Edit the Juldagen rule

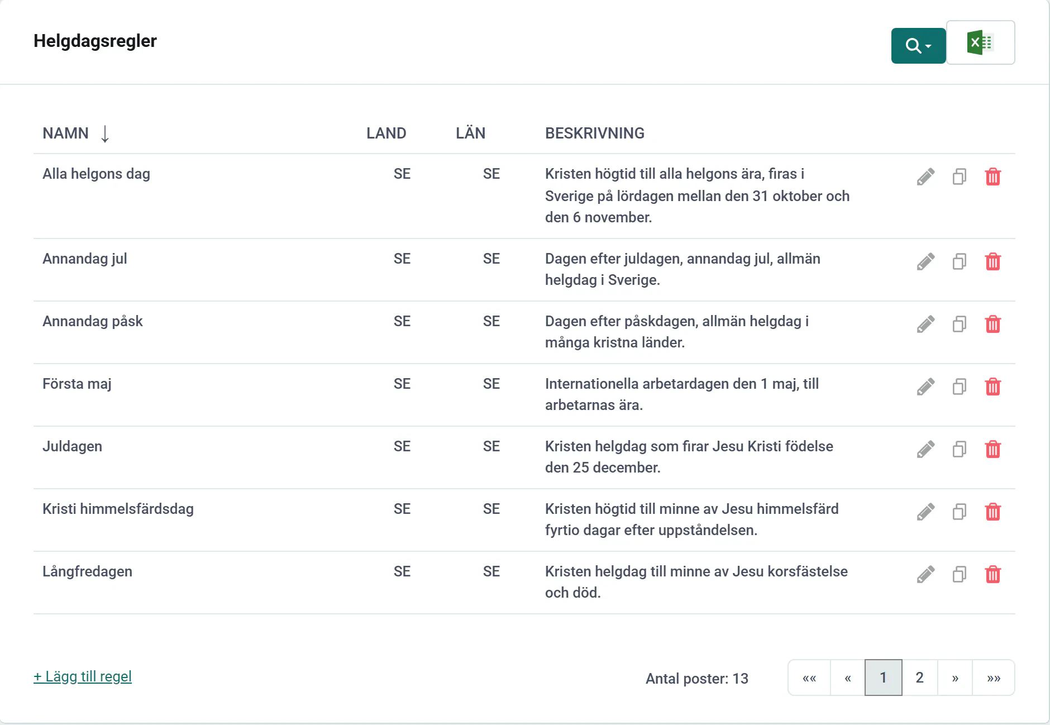925,450
